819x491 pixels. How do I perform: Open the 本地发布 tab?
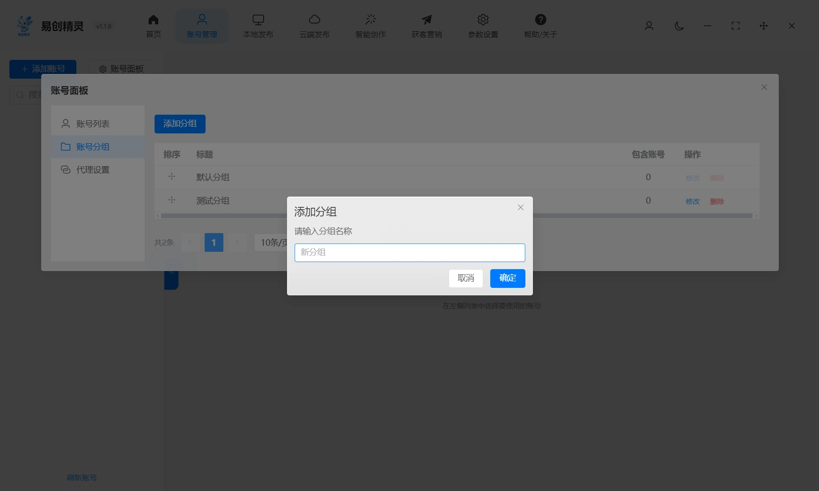click(258, 26)
